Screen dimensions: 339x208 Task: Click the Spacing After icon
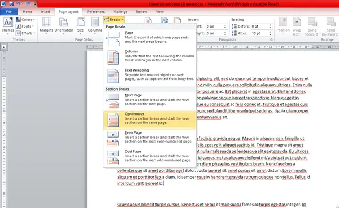[x=234, y=33]
